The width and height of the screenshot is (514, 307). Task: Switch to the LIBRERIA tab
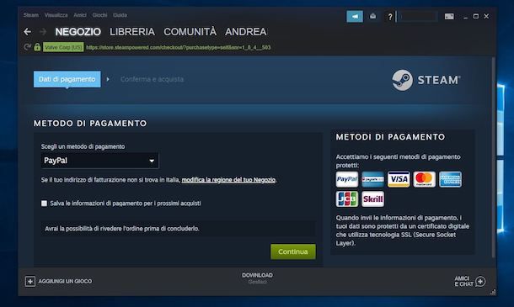(x=132, y=32)
